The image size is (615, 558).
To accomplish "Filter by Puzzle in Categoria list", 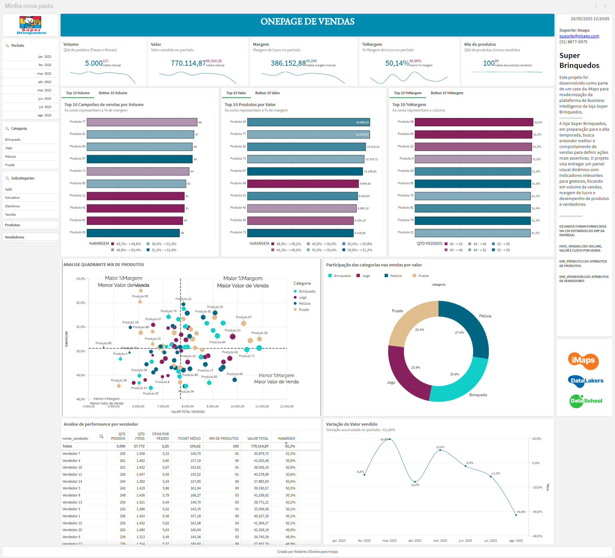I will [x=30, y=165].
